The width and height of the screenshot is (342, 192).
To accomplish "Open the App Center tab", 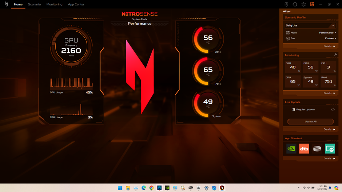I will click(x=76, y=4).
